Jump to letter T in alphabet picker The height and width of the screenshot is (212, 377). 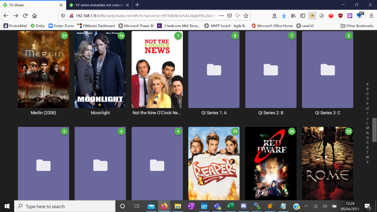coord(367,152)
